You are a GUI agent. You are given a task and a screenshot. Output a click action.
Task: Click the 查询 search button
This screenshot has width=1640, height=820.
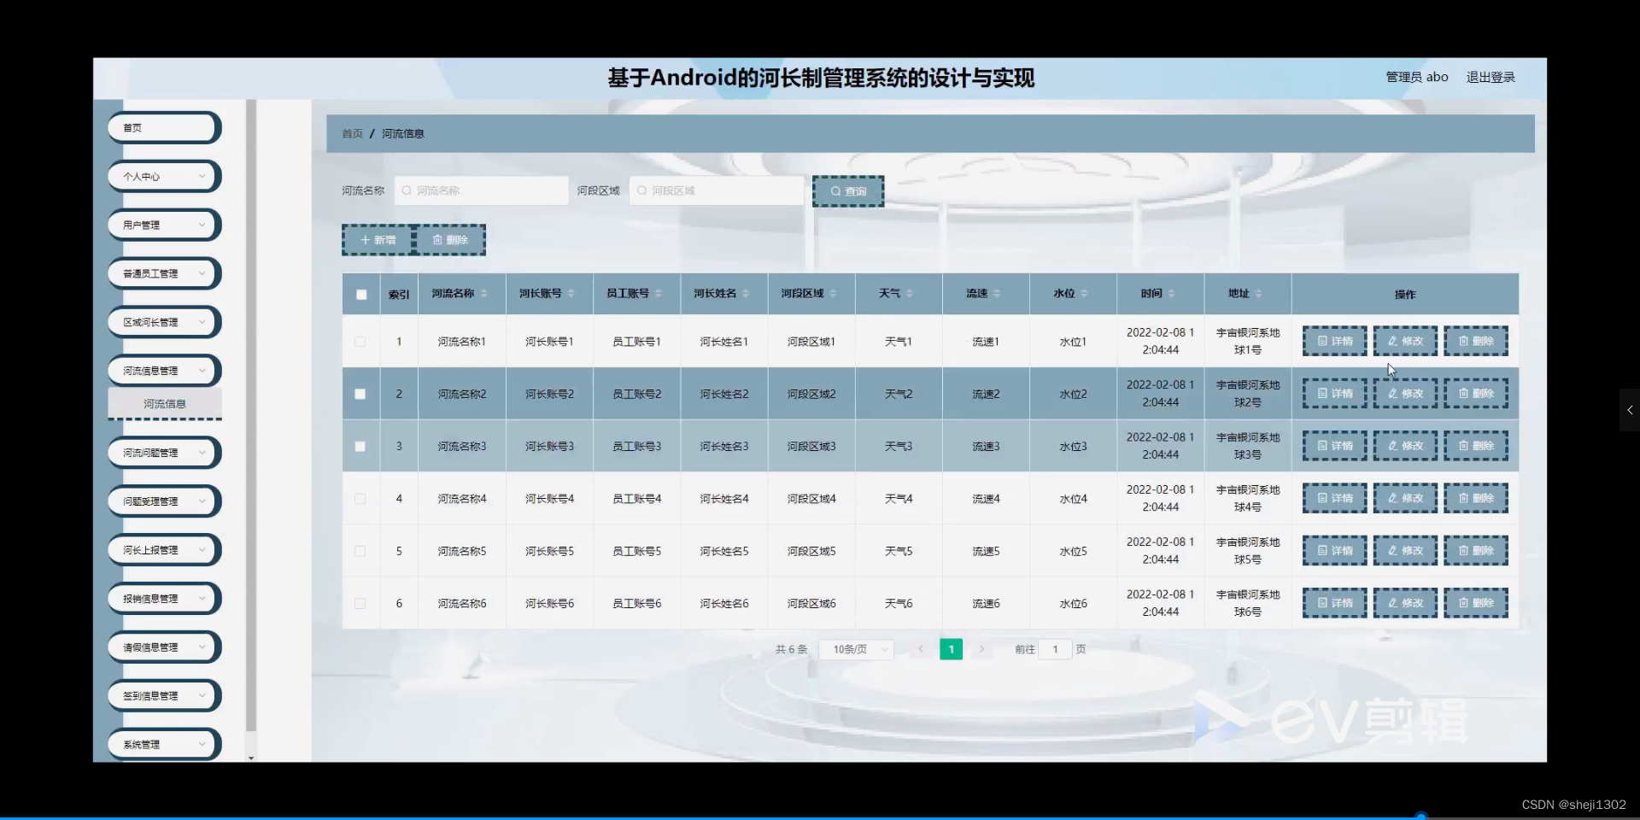point(847,190)
